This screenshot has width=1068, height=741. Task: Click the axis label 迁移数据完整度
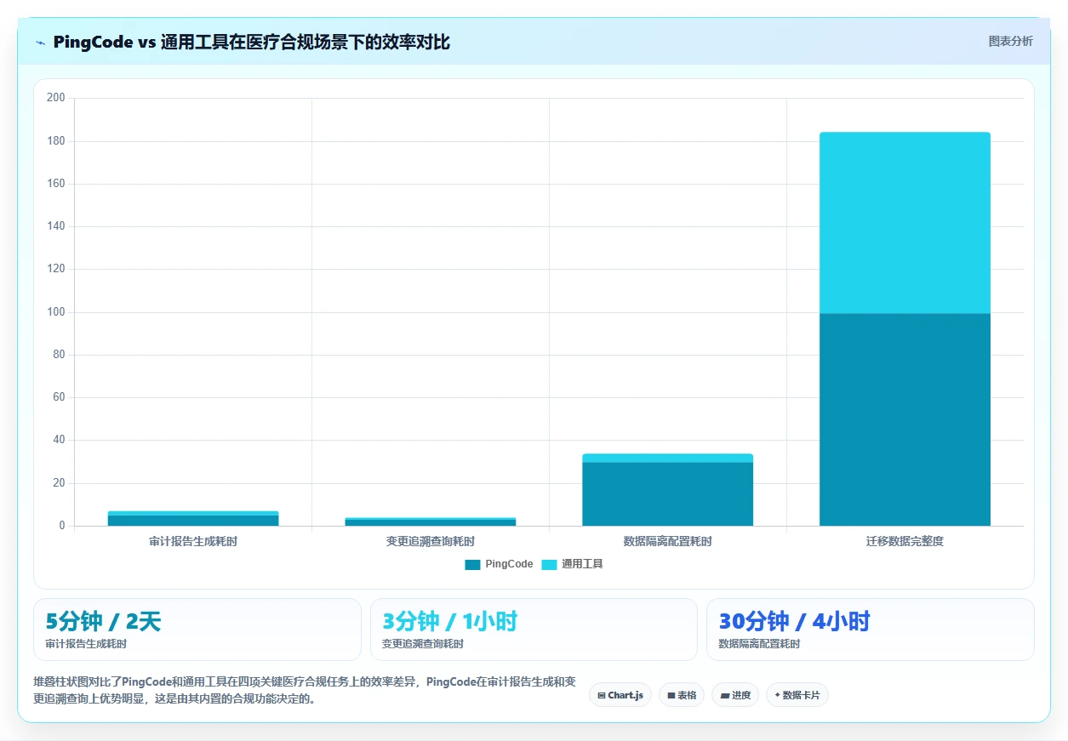(905, 541)
